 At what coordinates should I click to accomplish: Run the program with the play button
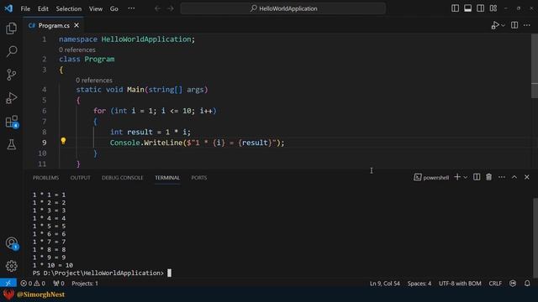click(495, 25)
